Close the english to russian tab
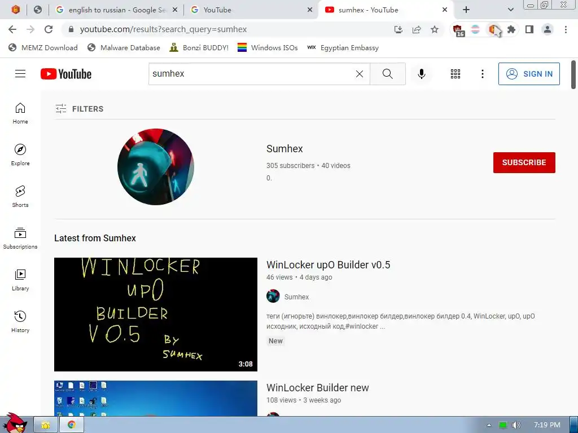The width and height of the screenshot is (578, 433). (175, 10)
